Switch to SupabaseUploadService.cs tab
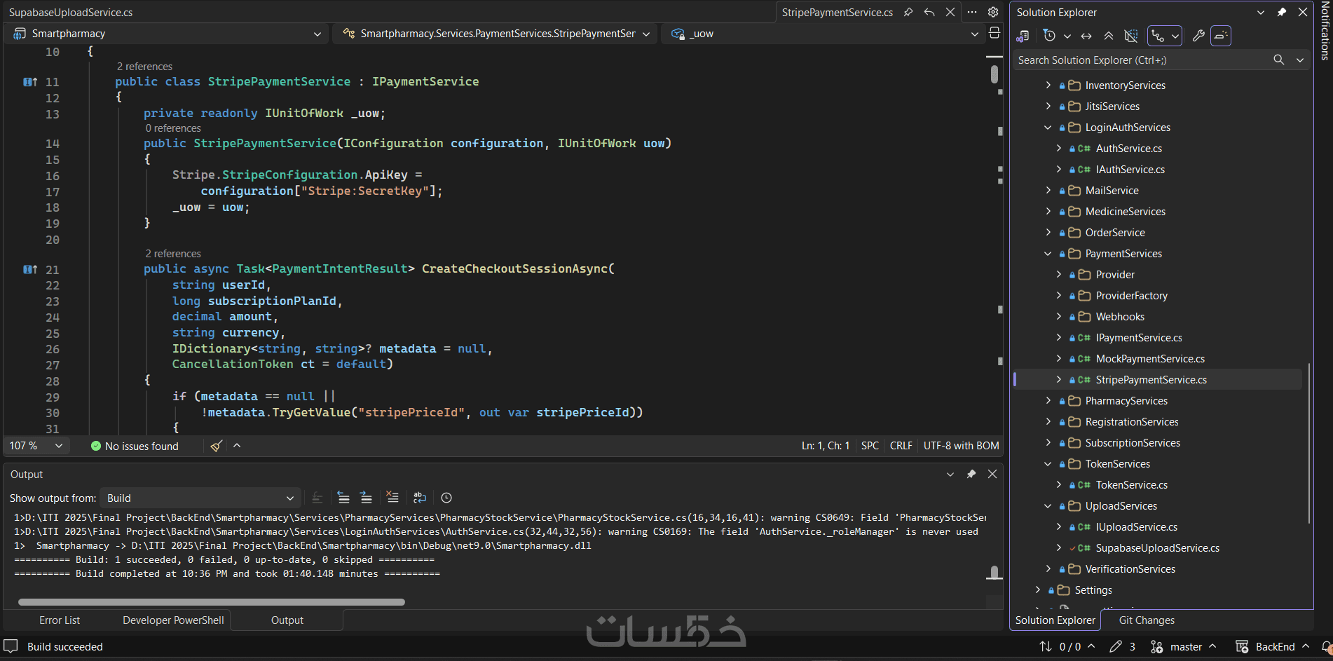This screenshot has height=661, width=1333. [x=71, y=12]
